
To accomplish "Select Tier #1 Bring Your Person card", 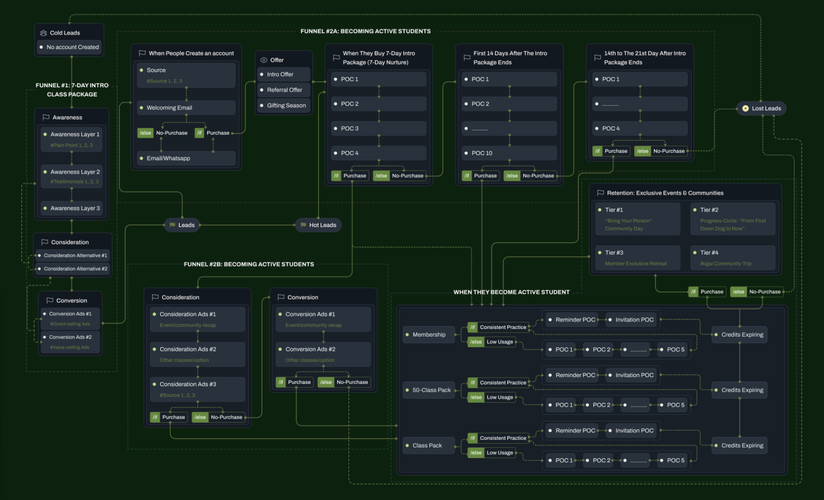I will 638,219.
